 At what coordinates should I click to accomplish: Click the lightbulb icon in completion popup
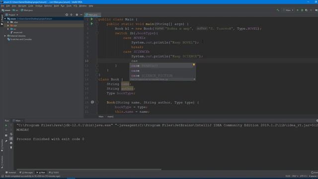coord(194,65)
